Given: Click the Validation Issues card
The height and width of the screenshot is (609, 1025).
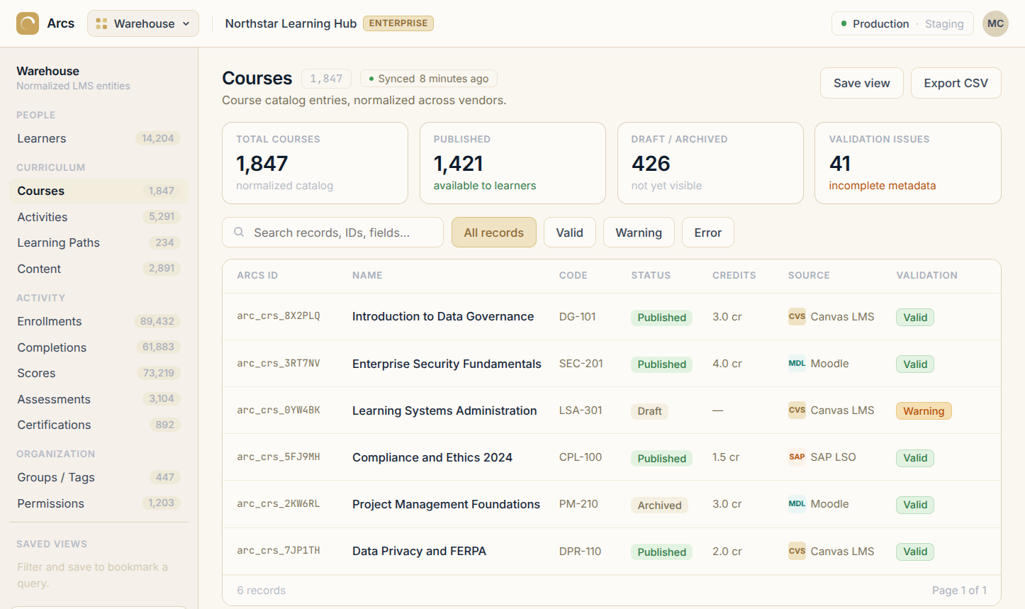Looking at the screenshot, I should [x=908, y=163].
